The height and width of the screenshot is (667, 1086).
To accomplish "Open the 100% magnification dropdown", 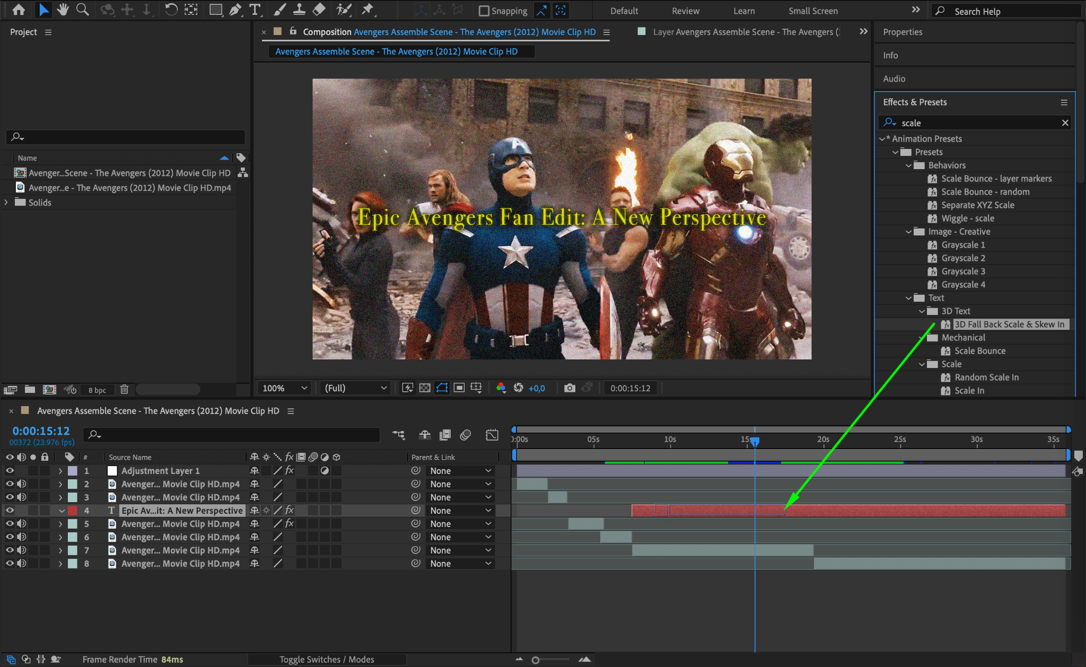I will pyautogui.click(x=285, y=388).
